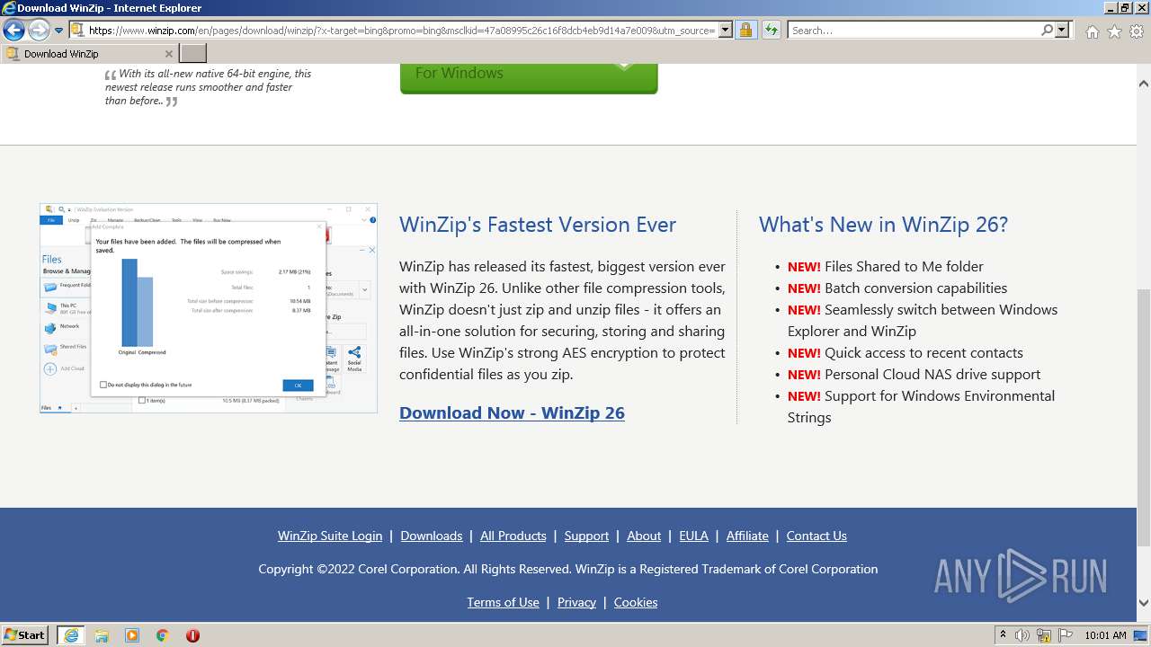Viewport: 1151px width, 647px height.
Task: Open a new blank tab
Action: (193, 54)
